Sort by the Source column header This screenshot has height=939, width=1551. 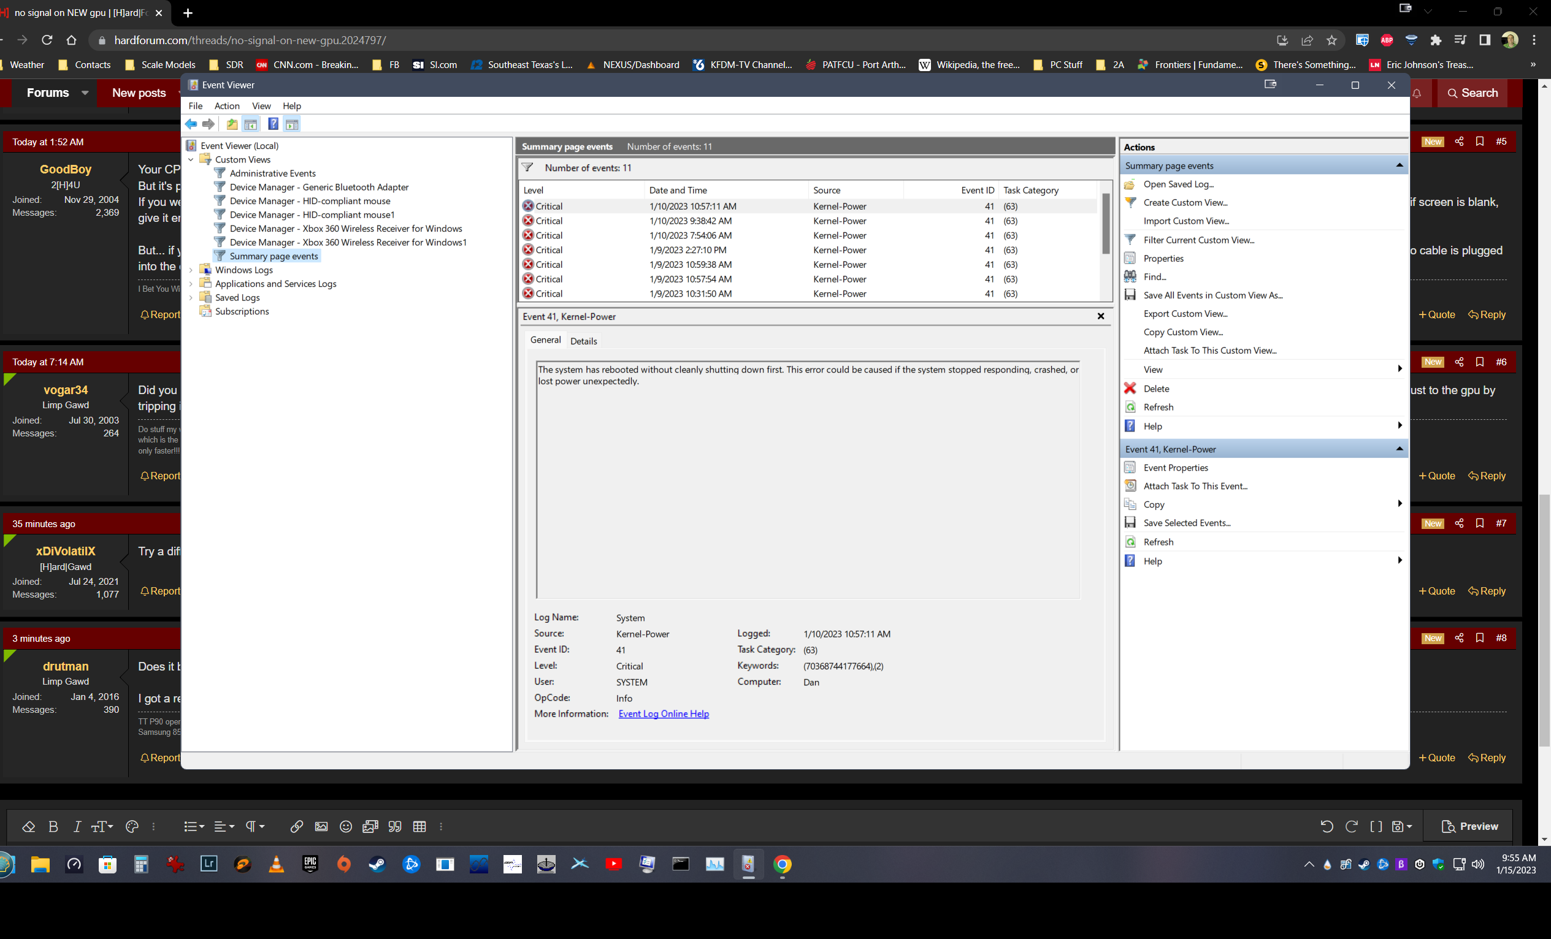click(x=856, y=190)
